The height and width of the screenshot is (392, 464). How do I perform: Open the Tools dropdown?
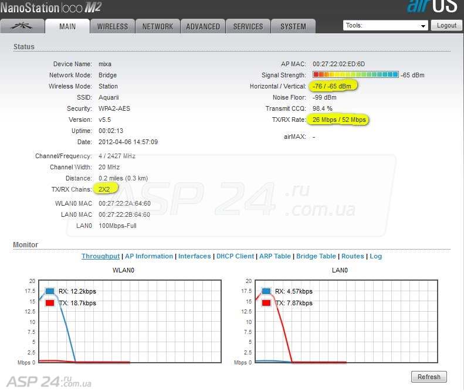click(x=385, y=26)
